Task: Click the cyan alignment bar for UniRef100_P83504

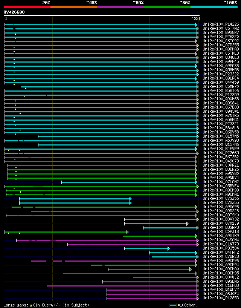Action: 147,249
